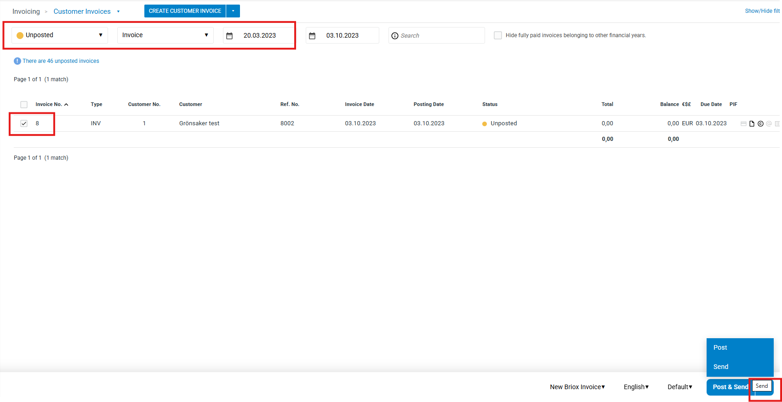Choose Post from the popup menu

(x=720, y=347)
